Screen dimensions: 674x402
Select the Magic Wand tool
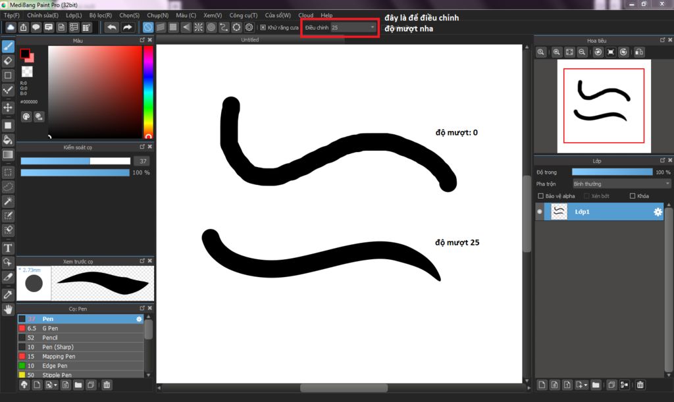(8, 201)
